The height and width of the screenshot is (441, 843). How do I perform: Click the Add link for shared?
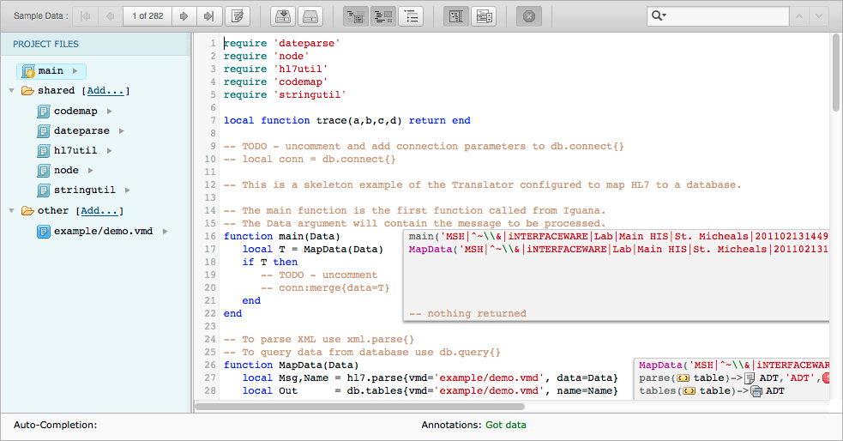tap(105, 91)
